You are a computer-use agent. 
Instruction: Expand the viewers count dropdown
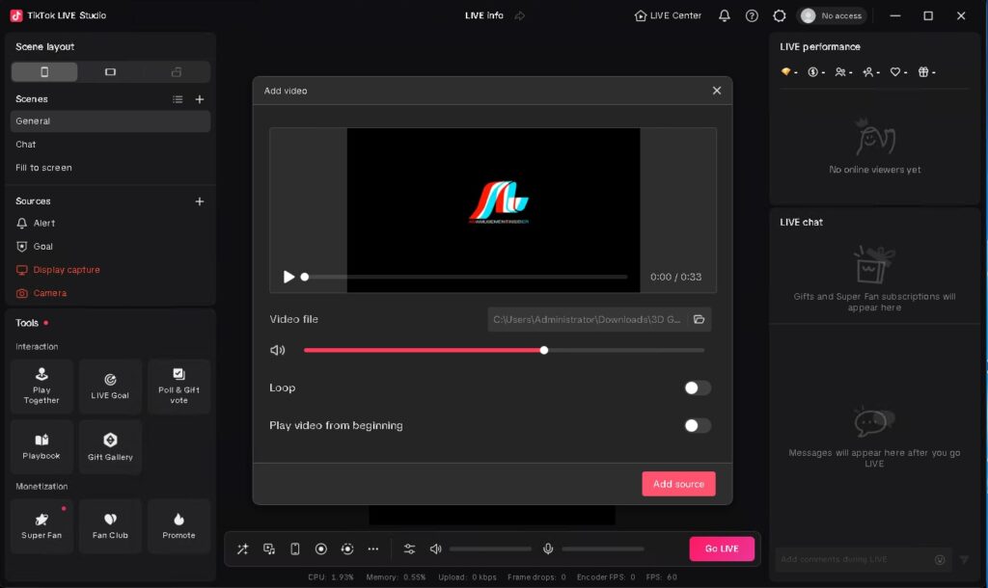coord(844,71)
